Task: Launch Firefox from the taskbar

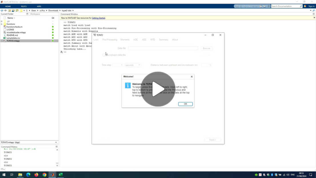Action: (36, 175)
